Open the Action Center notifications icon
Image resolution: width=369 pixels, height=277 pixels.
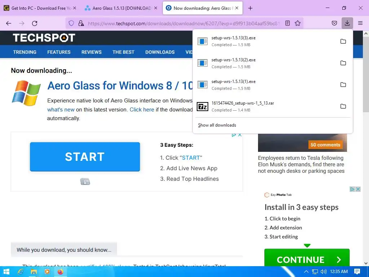tap(357, 272)
